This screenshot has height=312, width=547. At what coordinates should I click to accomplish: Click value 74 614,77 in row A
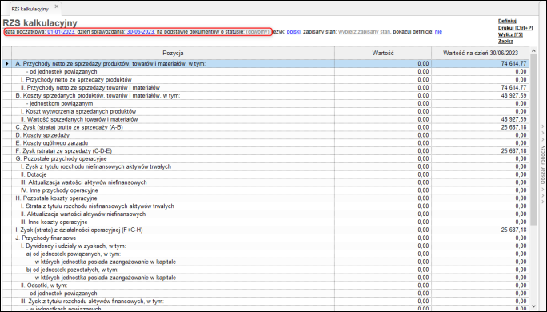(x=514, y=63)
